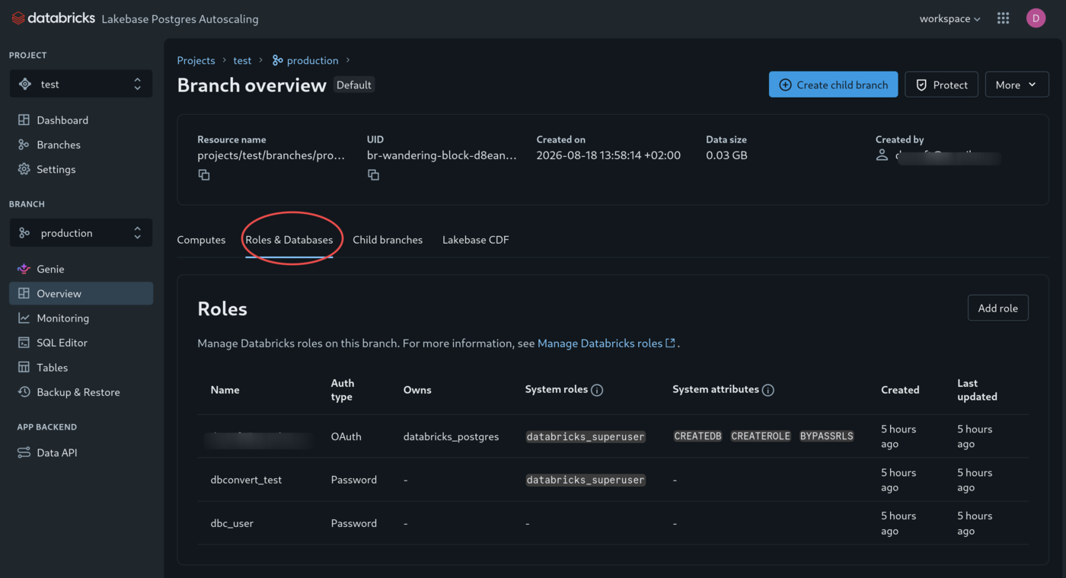The height and width of the screenshot is (578, 1066).
Task: Click the Data API icon
Action: (x=24, y=452)
